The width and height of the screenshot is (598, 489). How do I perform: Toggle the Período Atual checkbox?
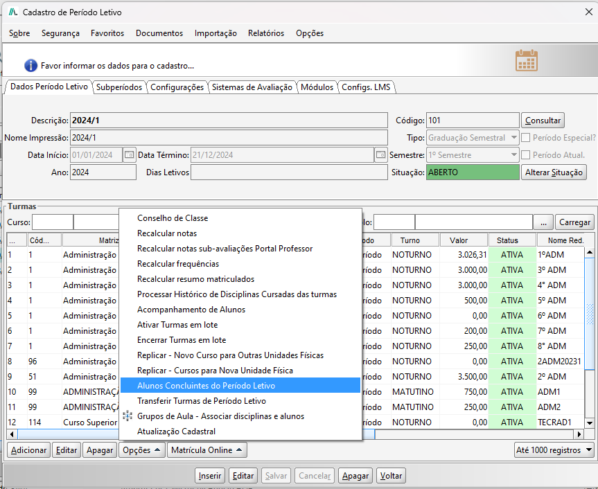(525, 155)
